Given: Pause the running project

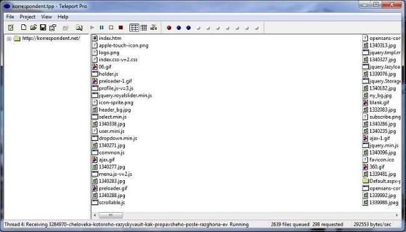Looking at the screenshot, I should pos(101,27).
